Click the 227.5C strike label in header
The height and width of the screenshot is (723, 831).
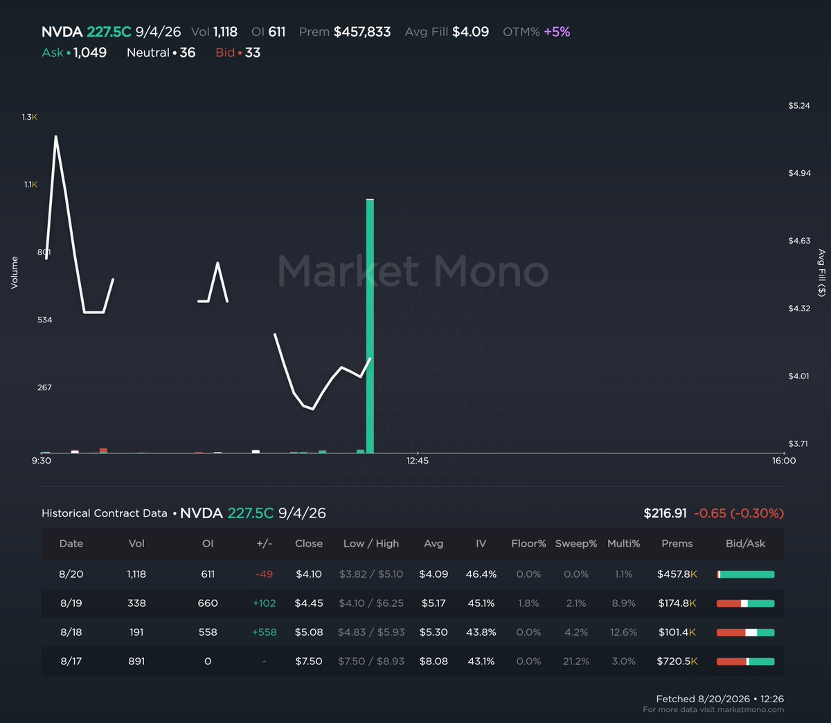tap(109, 32)
